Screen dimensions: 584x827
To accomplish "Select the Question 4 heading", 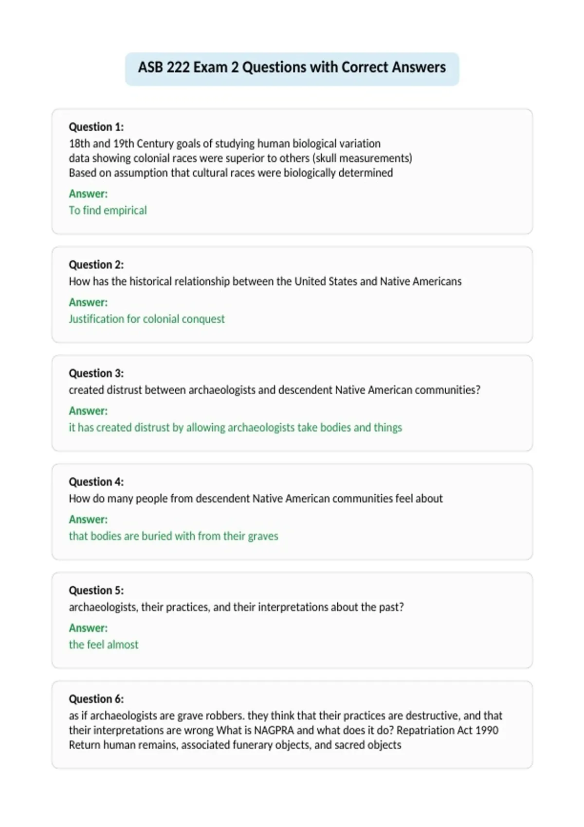I will click(x=96, y=482).
